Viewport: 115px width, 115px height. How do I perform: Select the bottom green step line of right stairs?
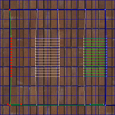[x=95, y=76]
